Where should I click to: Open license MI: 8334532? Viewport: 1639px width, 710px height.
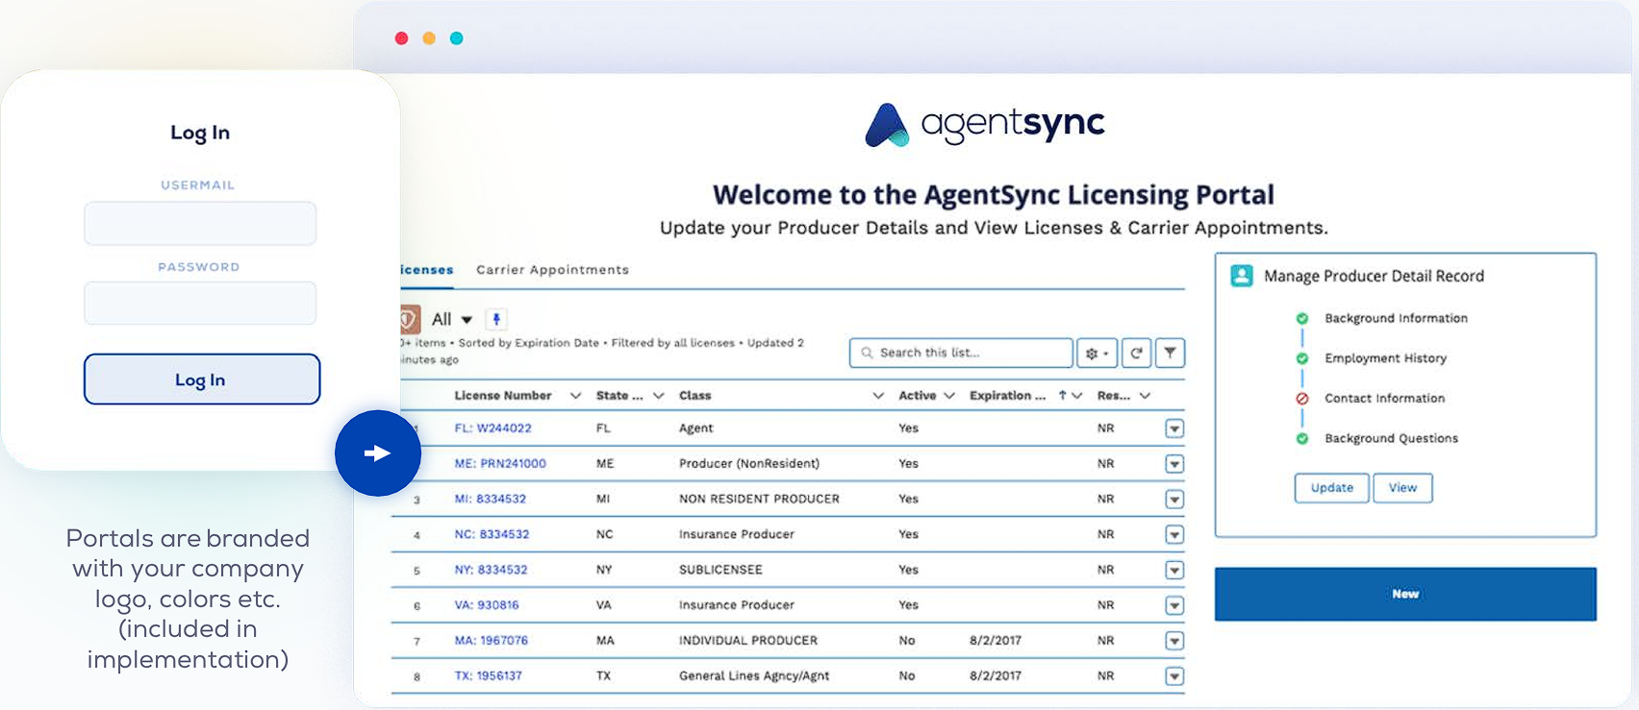point(491,500)
